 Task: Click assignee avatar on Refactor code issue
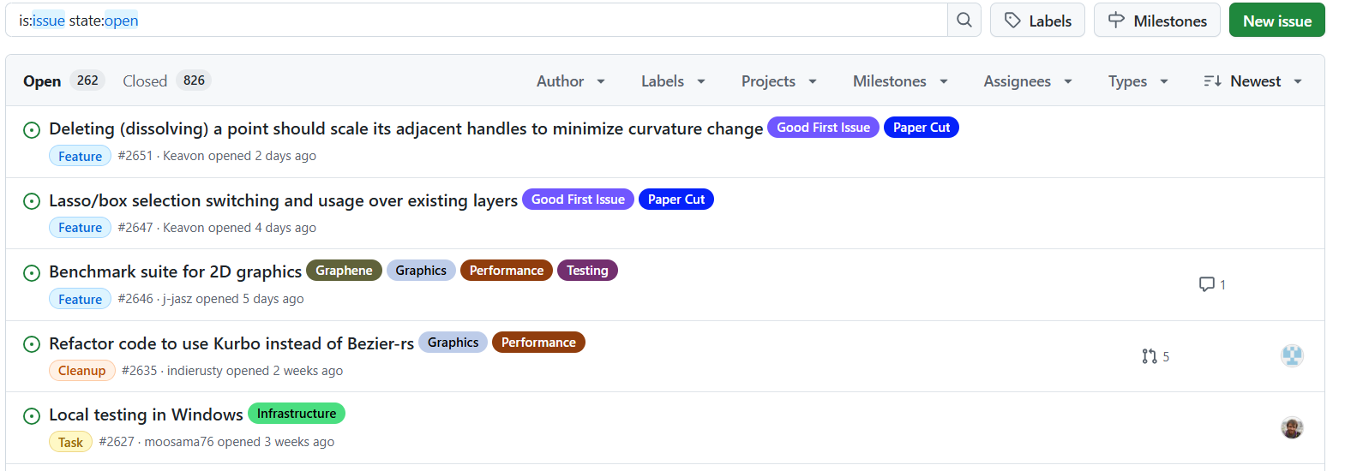(x=1292, y=355)
